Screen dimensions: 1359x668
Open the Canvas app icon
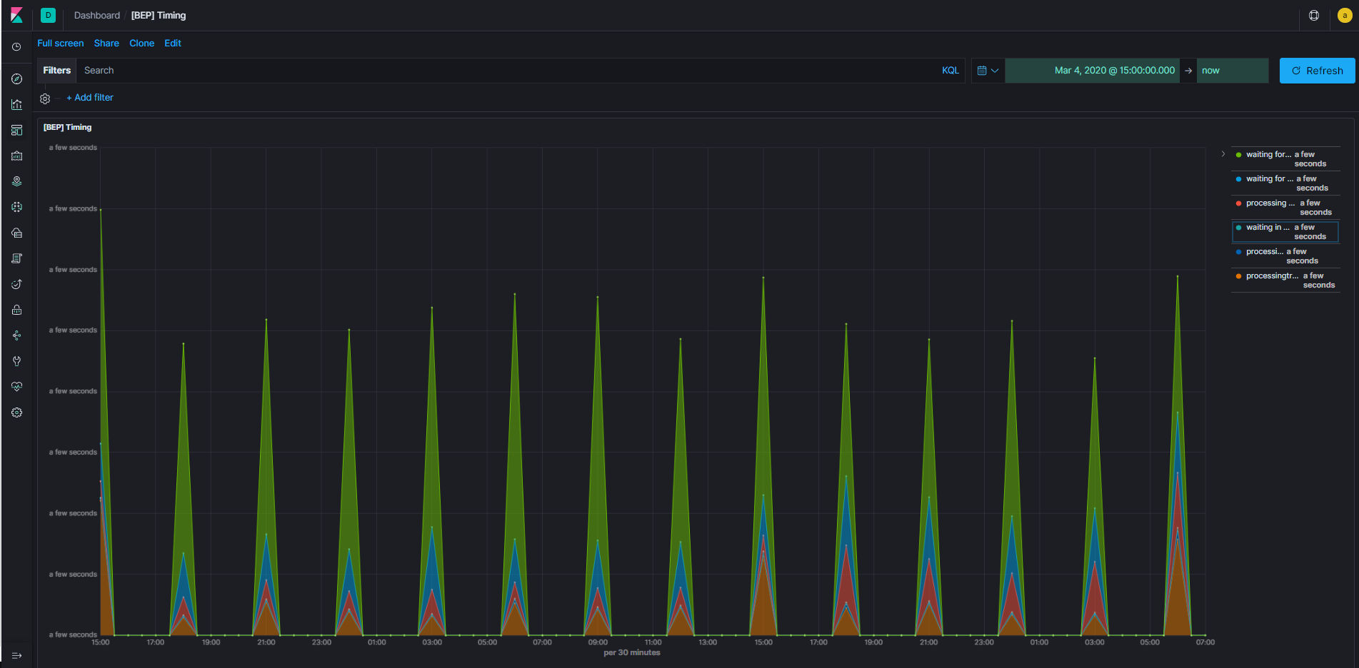(x=16, y=156)
